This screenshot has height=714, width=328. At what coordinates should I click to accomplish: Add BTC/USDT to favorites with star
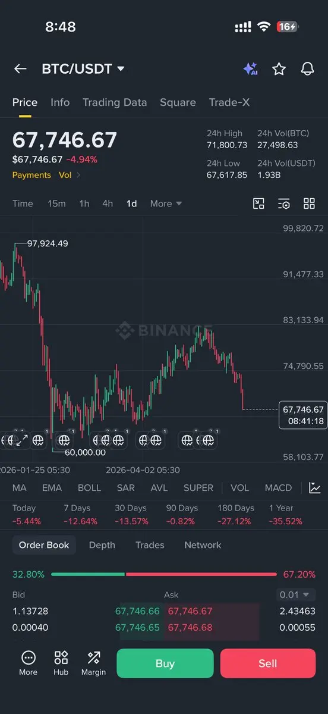(279, 69)
